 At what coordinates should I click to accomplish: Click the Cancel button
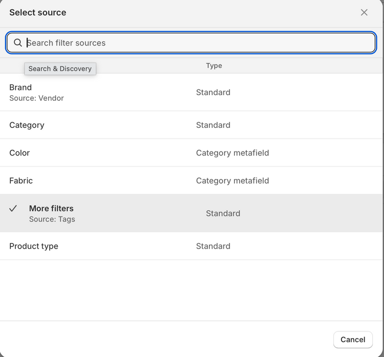(353, 340)
